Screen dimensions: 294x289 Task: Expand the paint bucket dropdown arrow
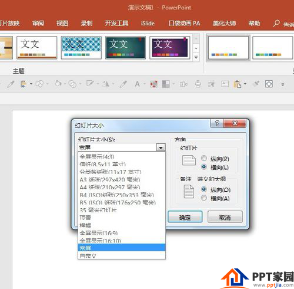pos(65,84)
